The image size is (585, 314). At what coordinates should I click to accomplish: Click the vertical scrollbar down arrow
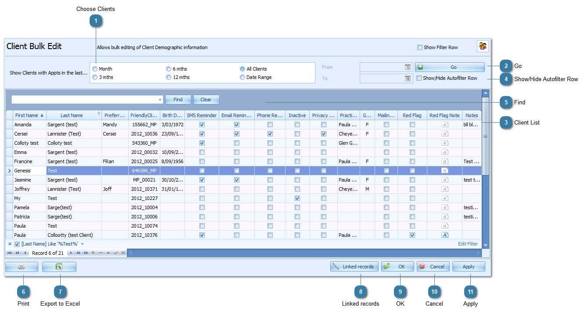click(x=485, y=245)
